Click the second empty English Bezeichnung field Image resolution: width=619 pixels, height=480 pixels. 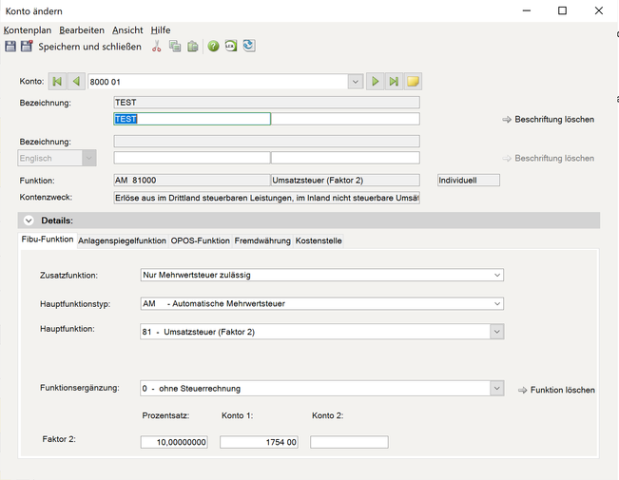point(345,158)
